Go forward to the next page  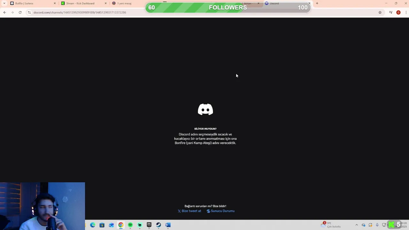point(12,12)
